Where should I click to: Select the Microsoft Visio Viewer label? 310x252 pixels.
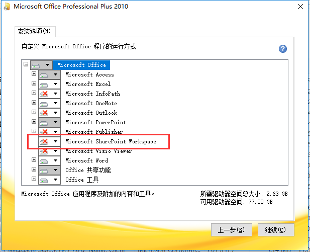pyautogui.click(x=98, y=151)
